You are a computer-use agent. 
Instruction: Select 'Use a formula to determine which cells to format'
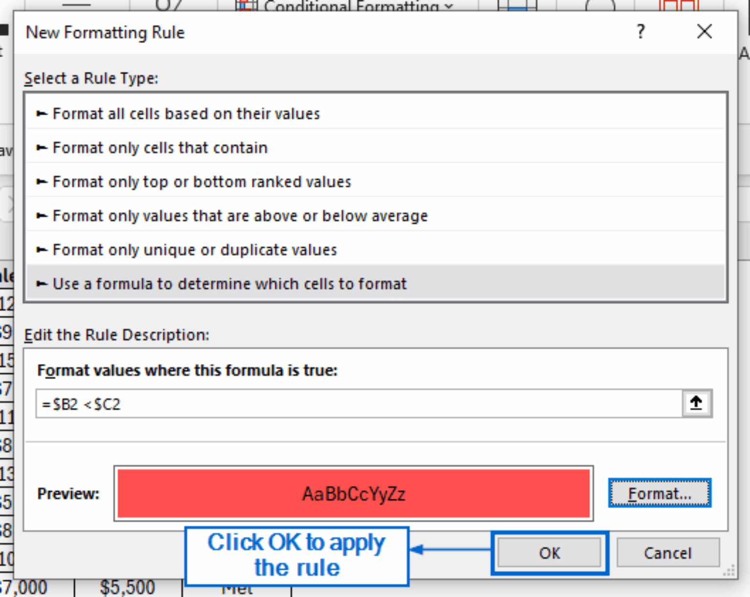click(229, 284)
